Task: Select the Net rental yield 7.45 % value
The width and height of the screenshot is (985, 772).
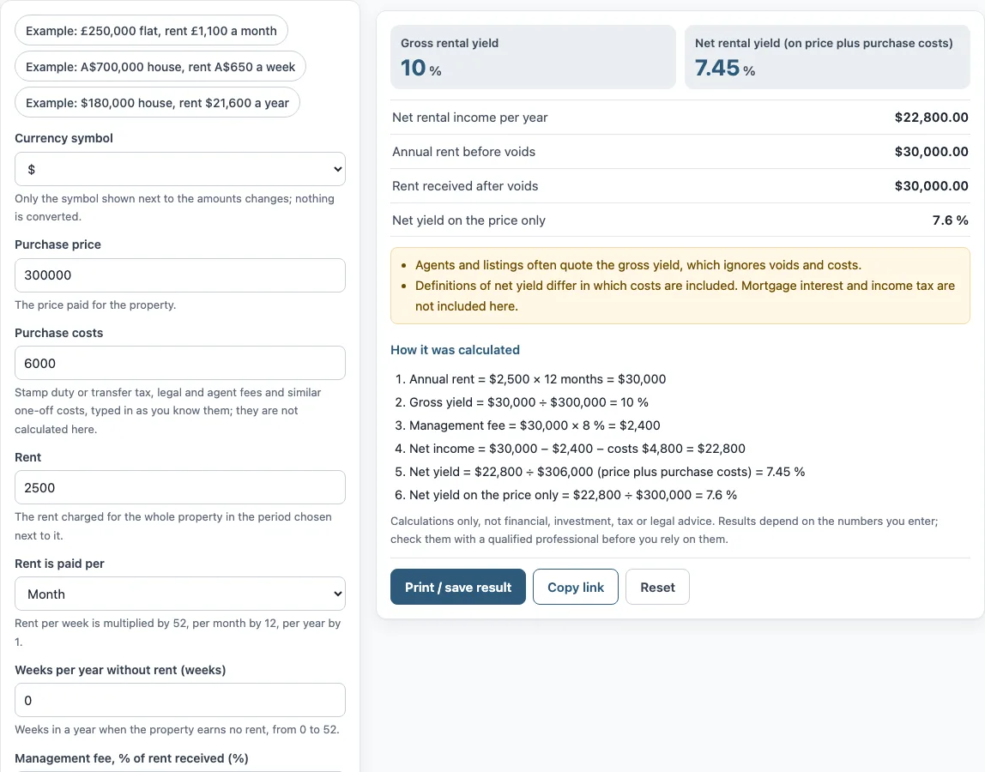Action: 725,68
